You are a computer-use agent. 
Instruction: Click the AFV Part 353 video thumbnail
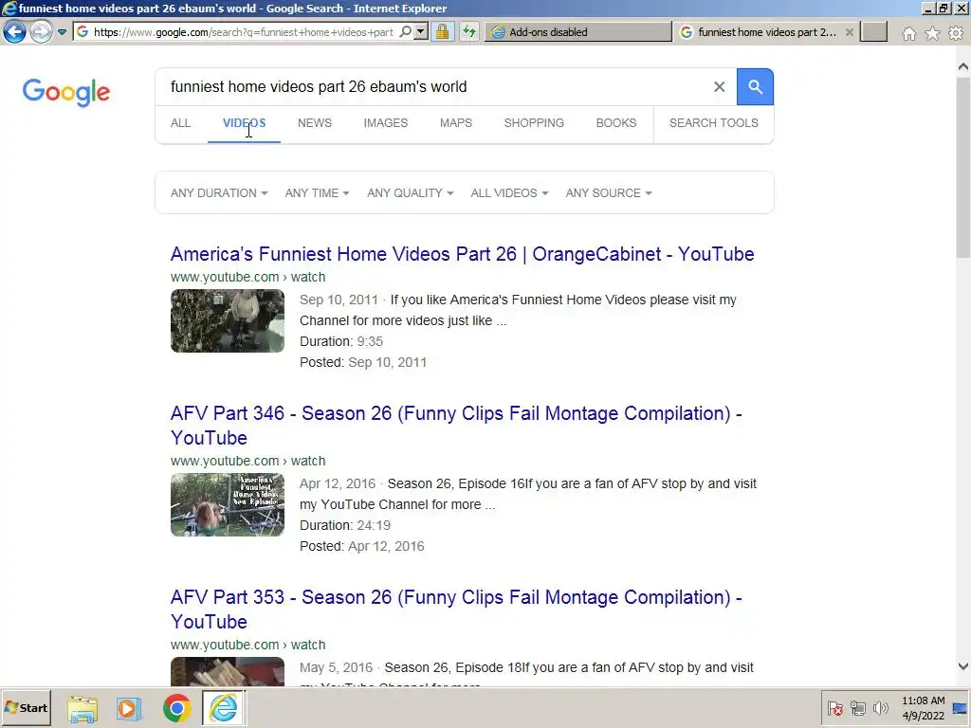(228, 671)
